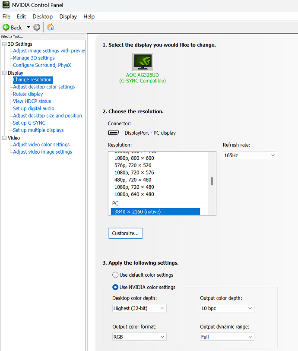This screenshot has width=298, height=351.
Task: Click the Customize... button
Action: click(125, 233)
